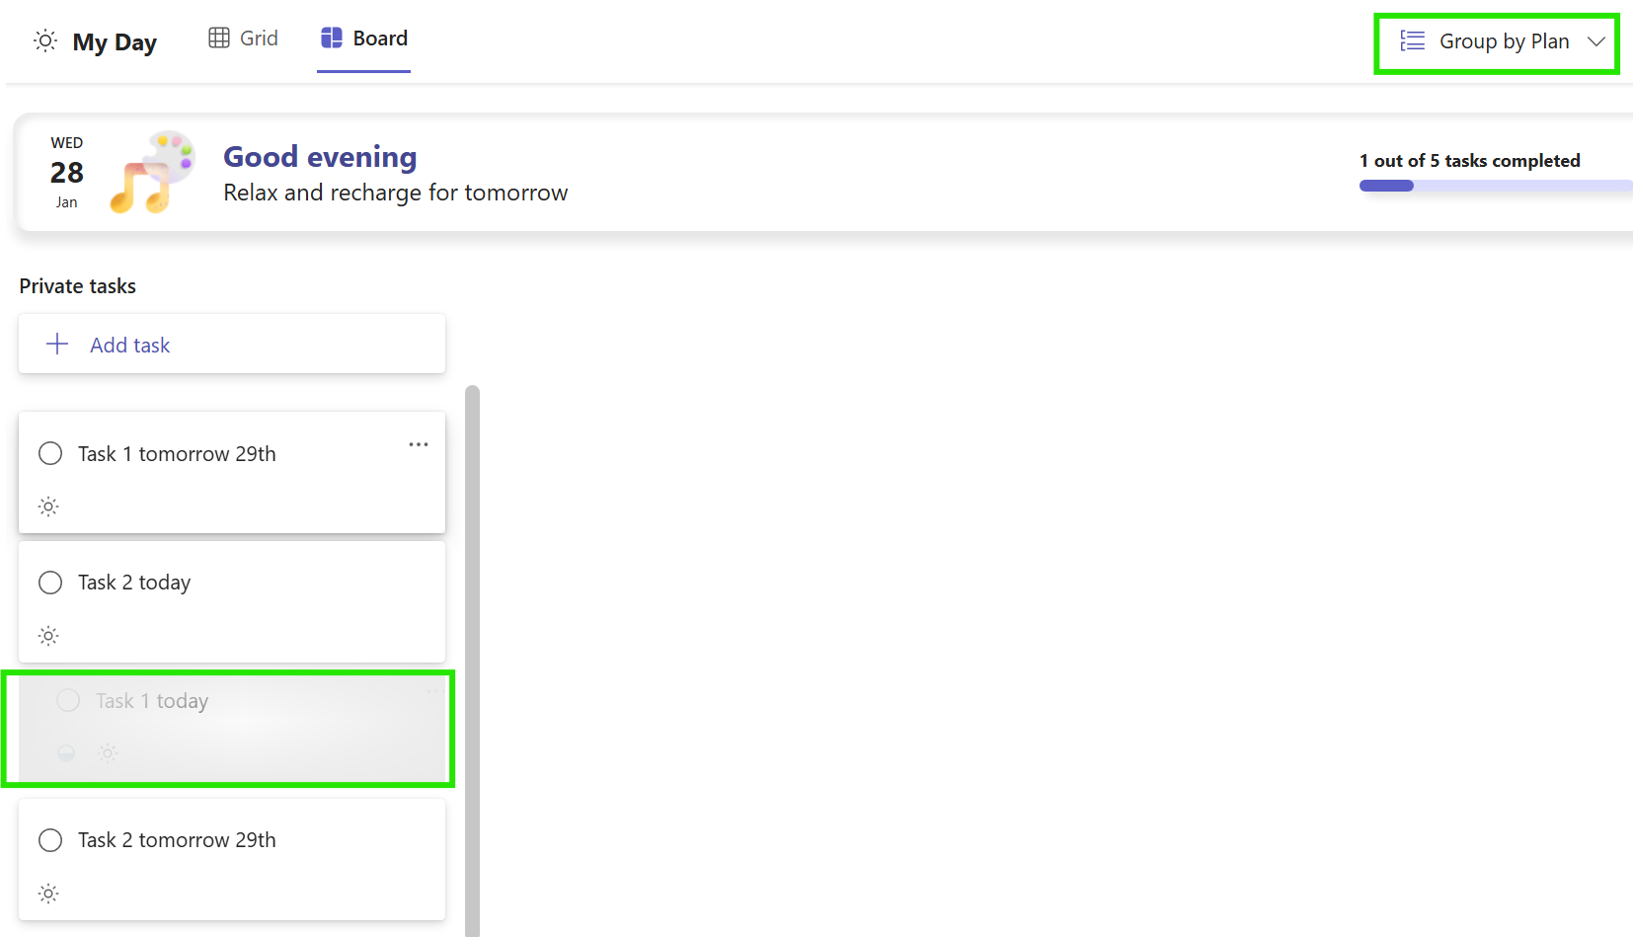The width and height of the screenshot is (1633, 937).
Task: Click the My Day sun icon on Task 1 tomorrow 29th
Action: click(48, 507)
